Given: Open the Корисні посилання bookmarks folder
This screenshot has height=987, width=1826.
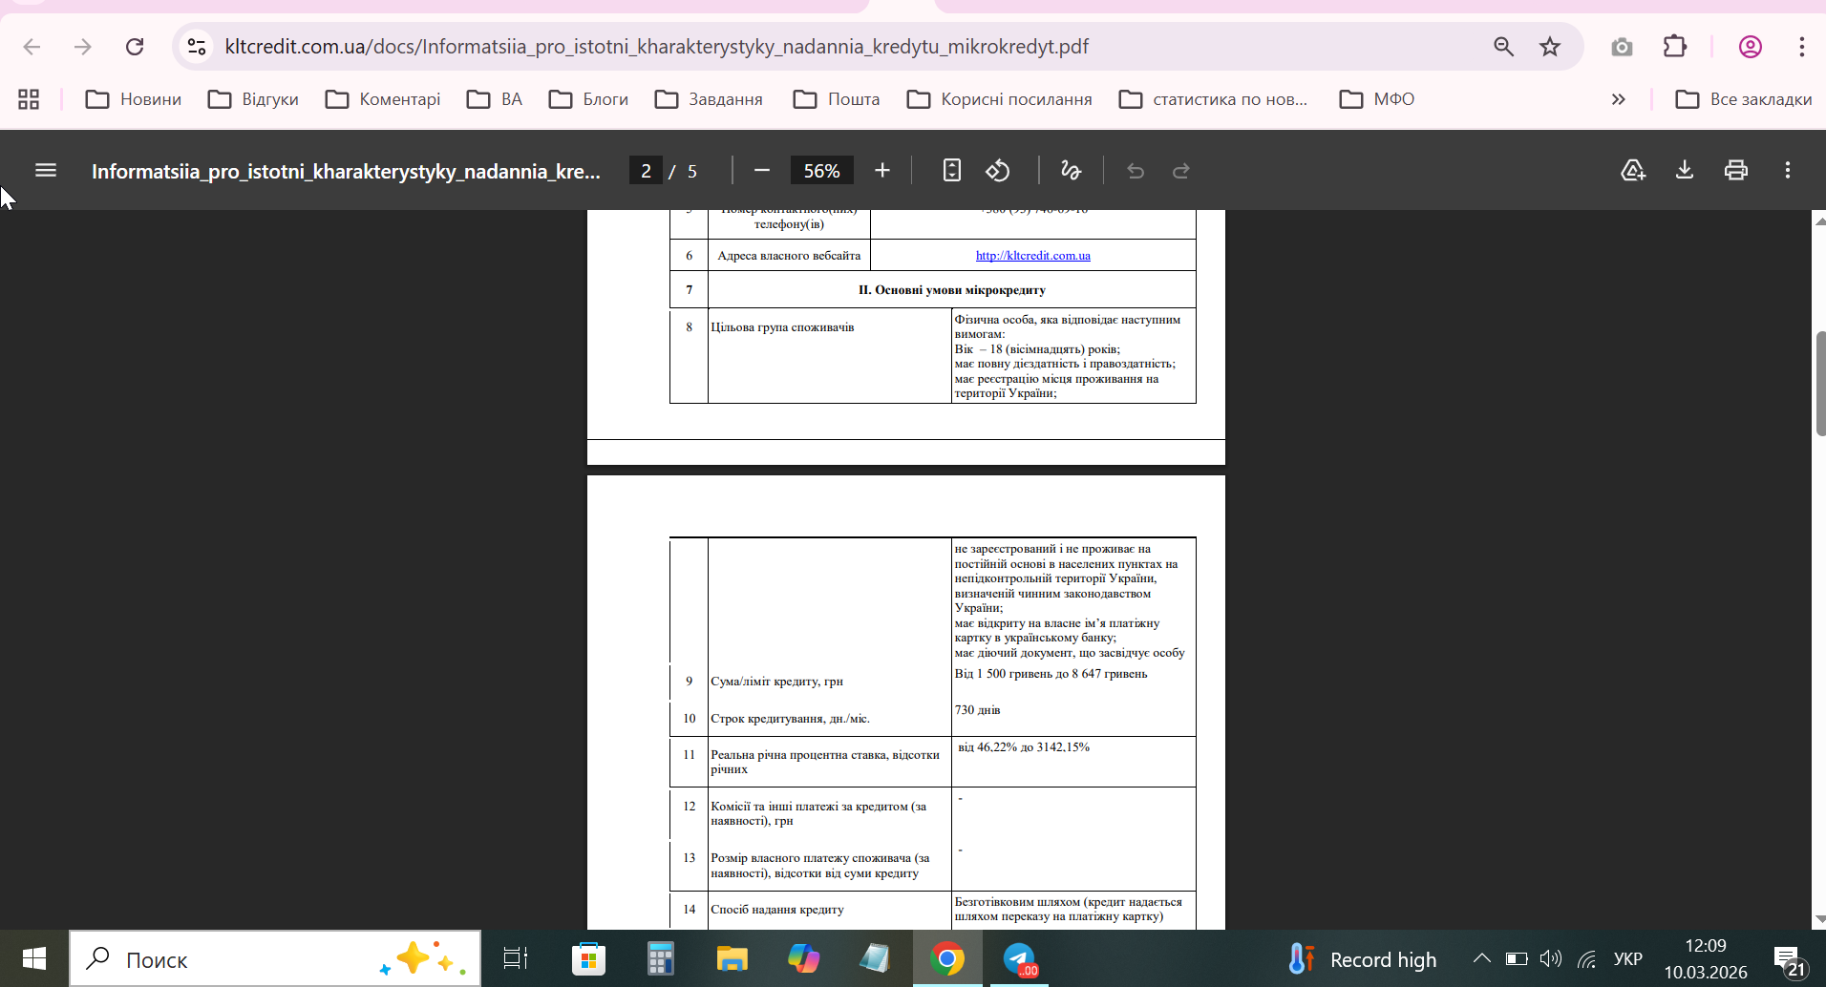Looking at the screenshot, I should pos(999,99).
